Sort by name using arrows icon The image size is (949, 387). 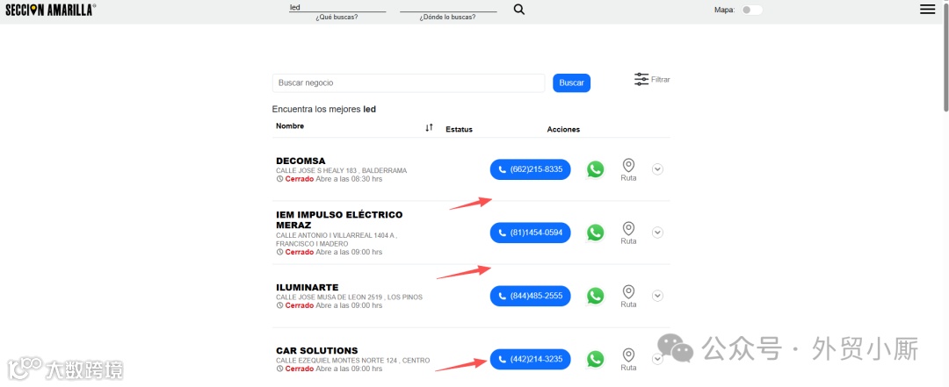tap(429, 127)
